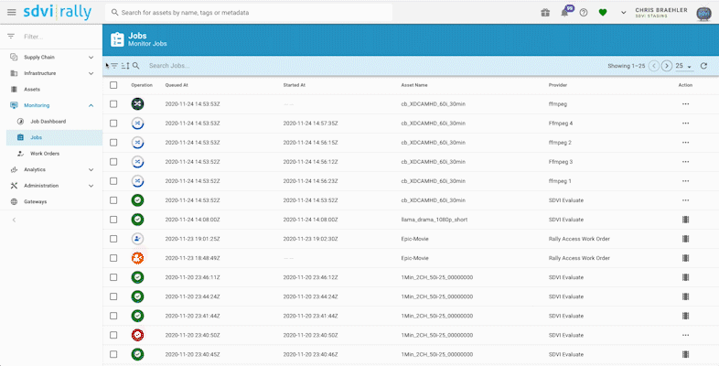Open the notifications bell
This screenshot has width=719, height=366.
(564, 13)
